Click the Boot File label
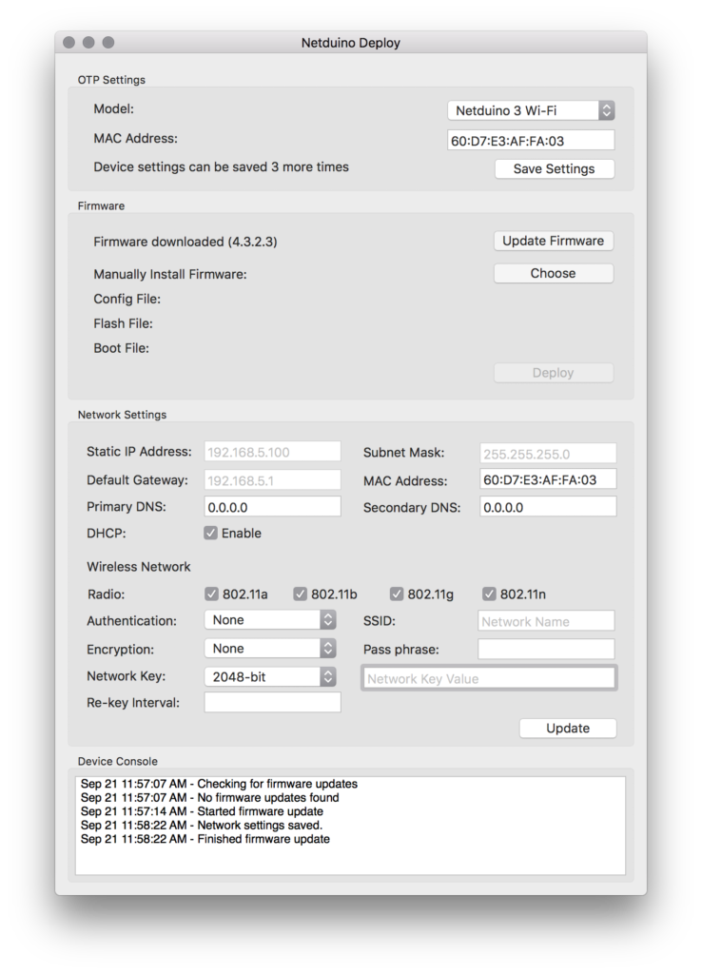The image size is (702, 974). point(121,348)
